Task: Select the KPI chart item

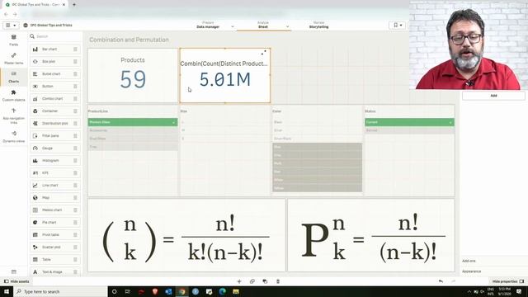Action: pos(55,172)
